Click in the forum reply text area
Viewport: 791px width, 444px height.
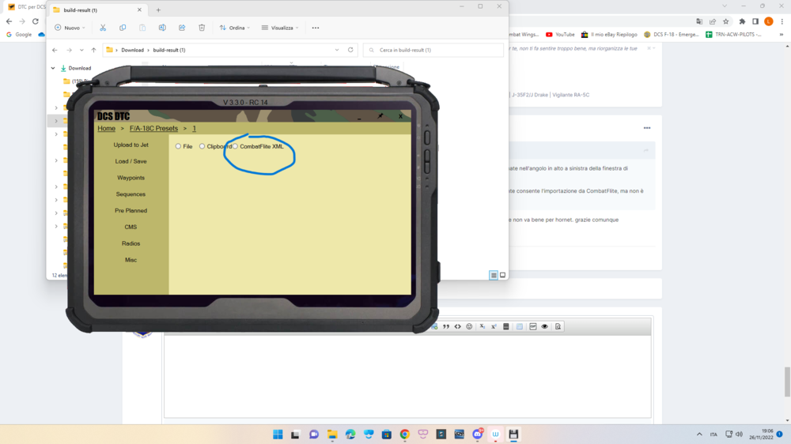[x=407, y=376]
